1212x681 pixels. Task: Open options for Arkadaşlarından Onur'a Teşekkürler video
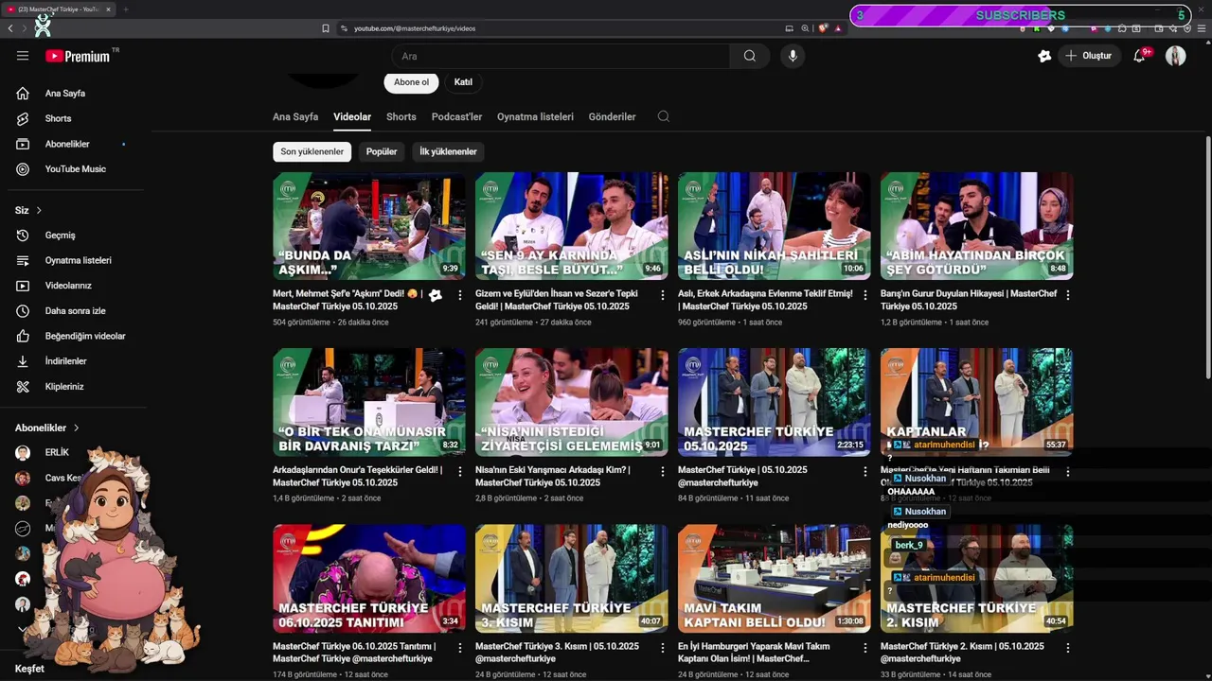pyautogui.click(x=460, y=471)
